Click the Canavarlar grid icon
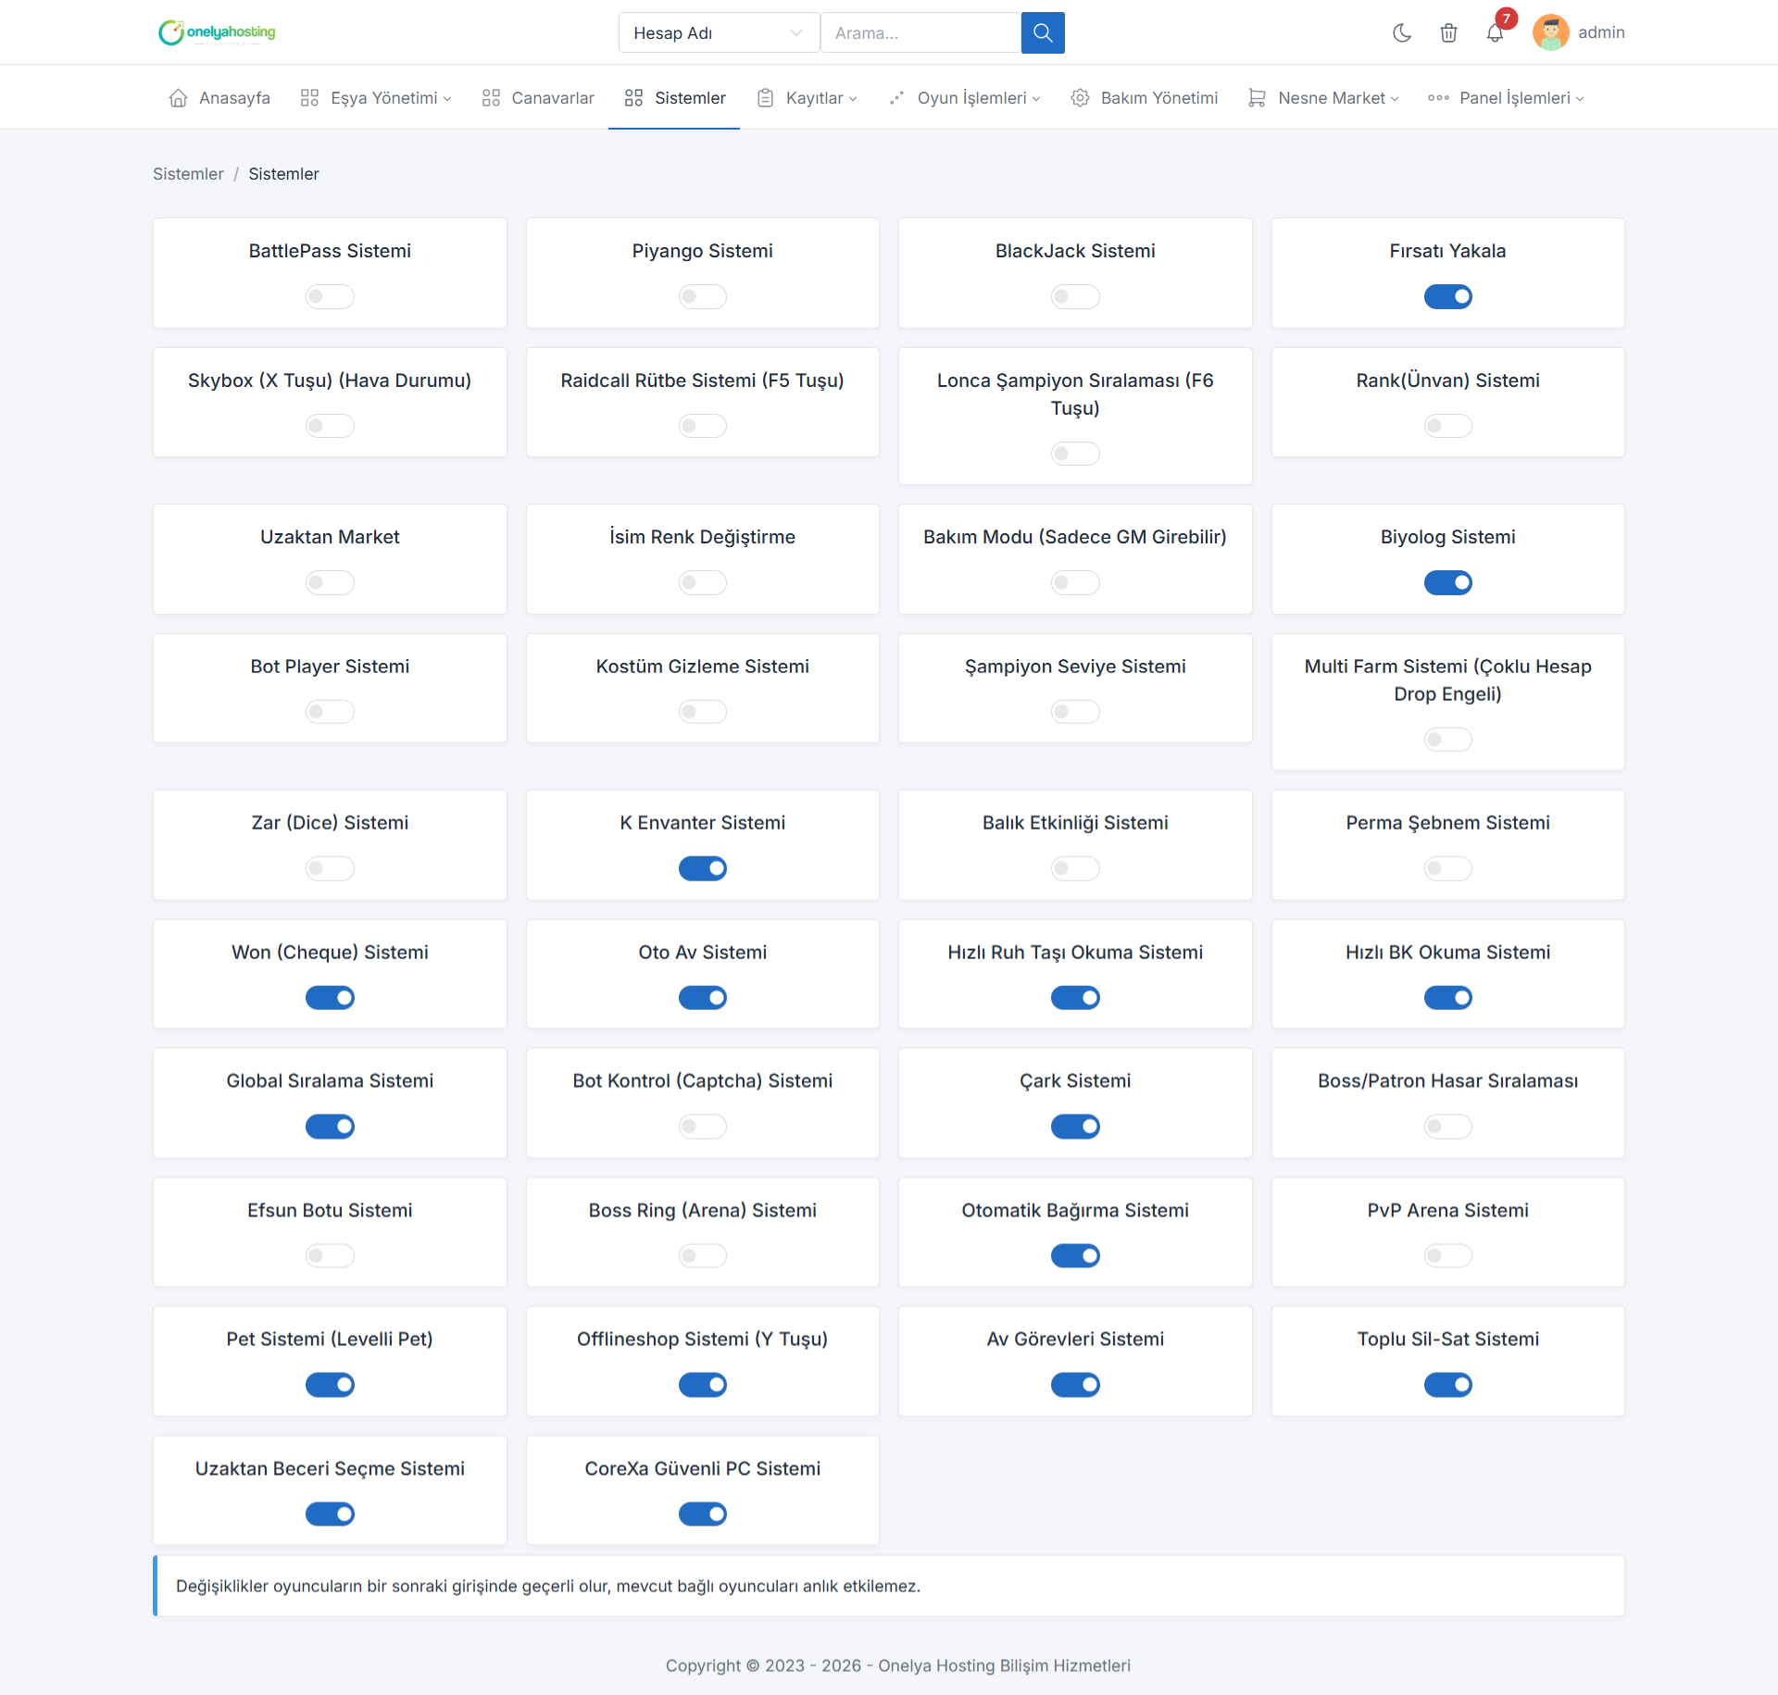Viewport: 1778px width, 1695px height. [x=491, y=98]
